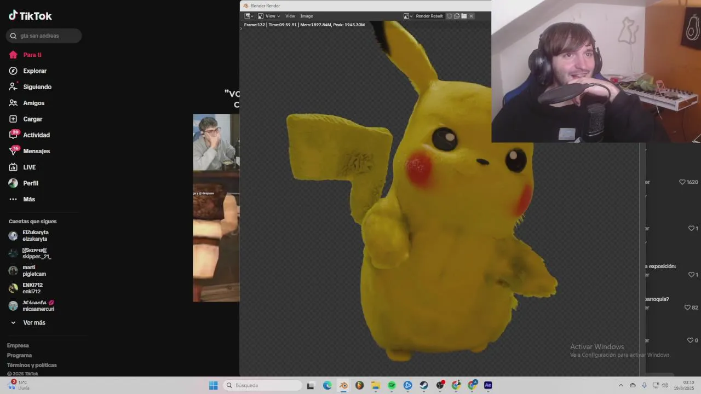
Task: Click the Actividad icon with badge 20
Action: point(14,135)
